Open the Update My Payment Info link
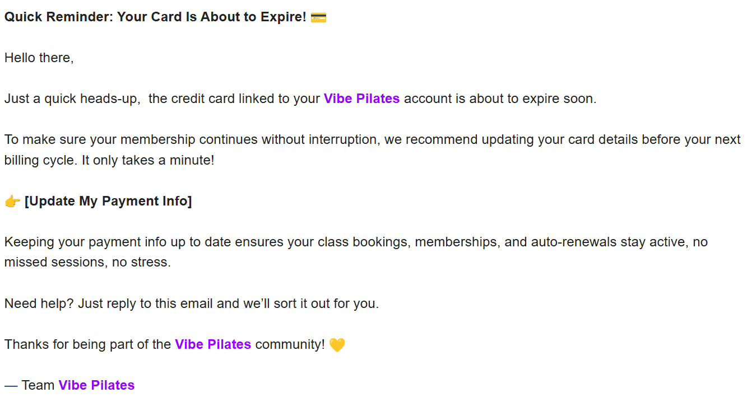 coord(108,202)
